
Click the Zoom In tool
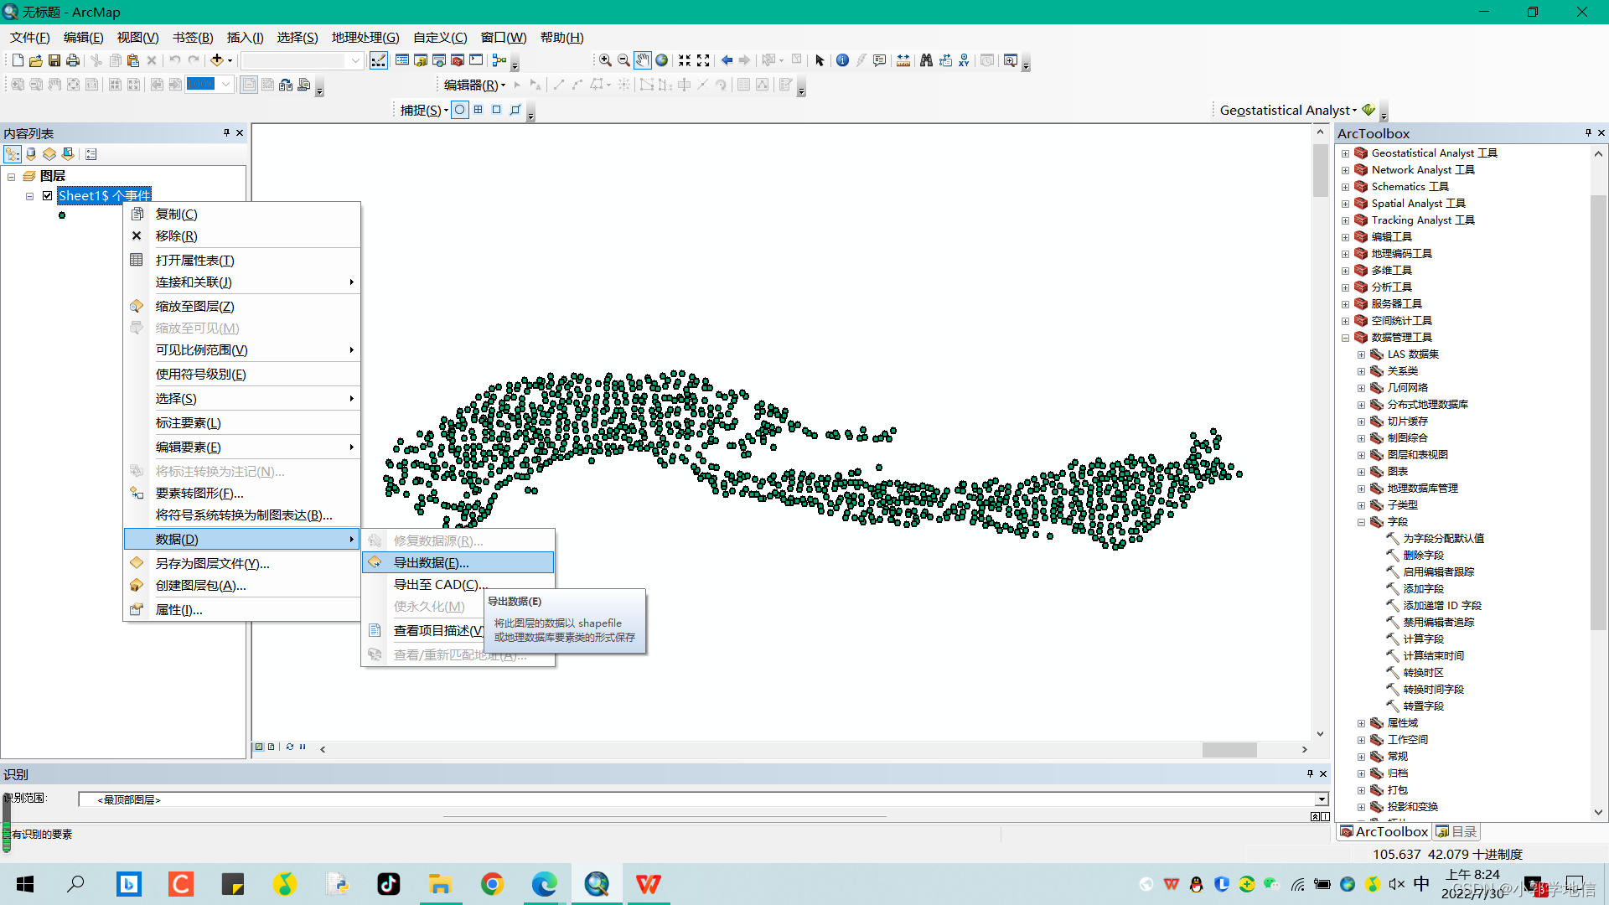click(x=604, y=60)
